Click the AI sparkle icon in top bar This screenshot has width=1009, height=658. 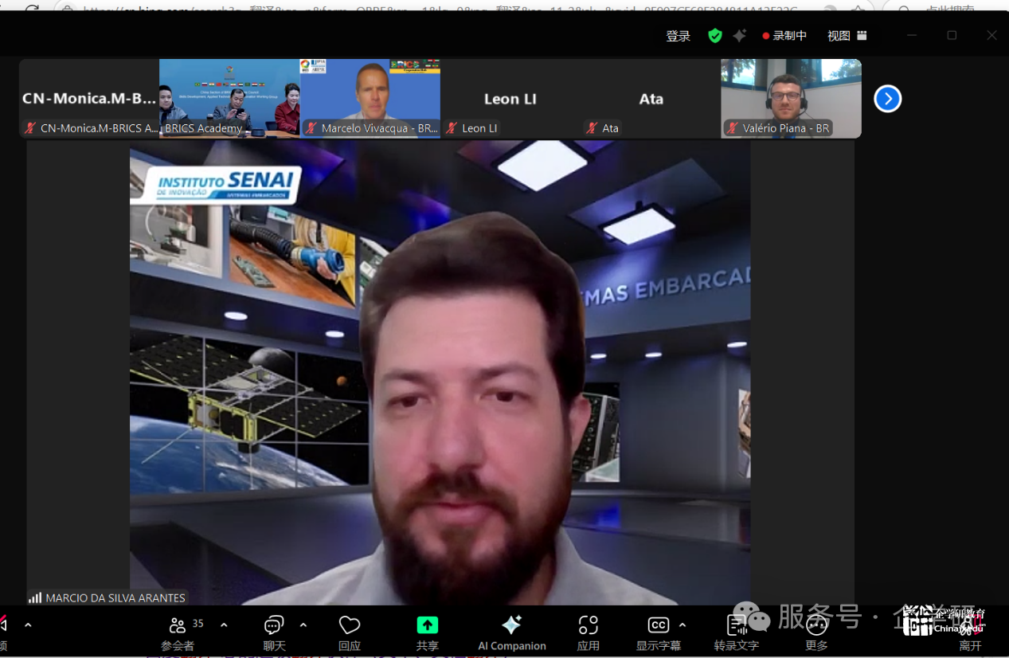pos(740,36)
